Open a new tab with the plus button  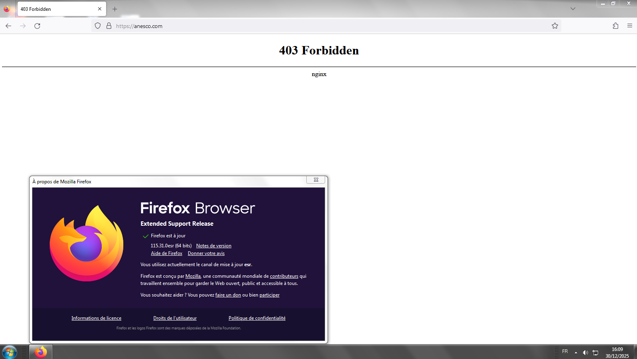pyautogui.click(x=115, y=9)
